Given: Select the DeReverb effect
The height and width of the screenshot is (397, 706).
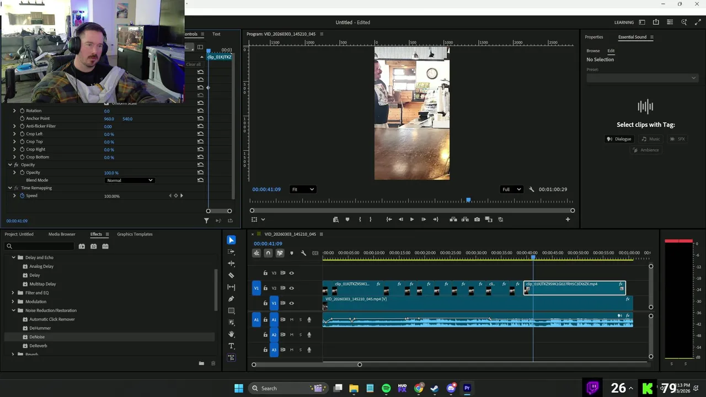Looking at the screenshot, I should 38,346.
